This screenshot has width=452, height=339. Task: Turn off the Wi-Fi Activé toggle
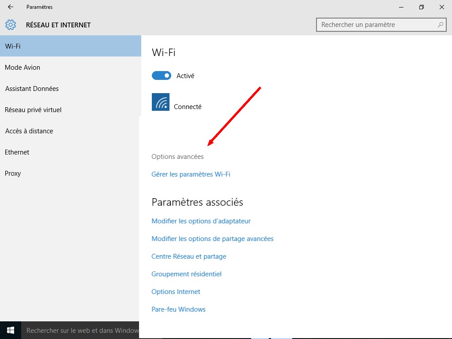pos(162,75)
